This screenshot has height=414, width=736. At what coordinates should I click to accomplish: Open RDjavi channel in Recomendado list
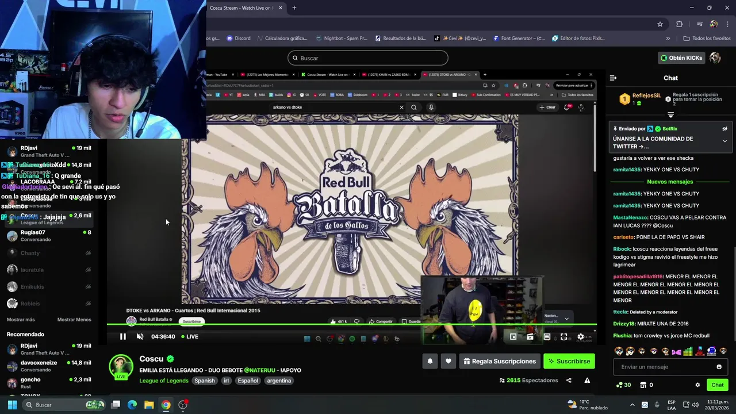click(x=49, y=349)
